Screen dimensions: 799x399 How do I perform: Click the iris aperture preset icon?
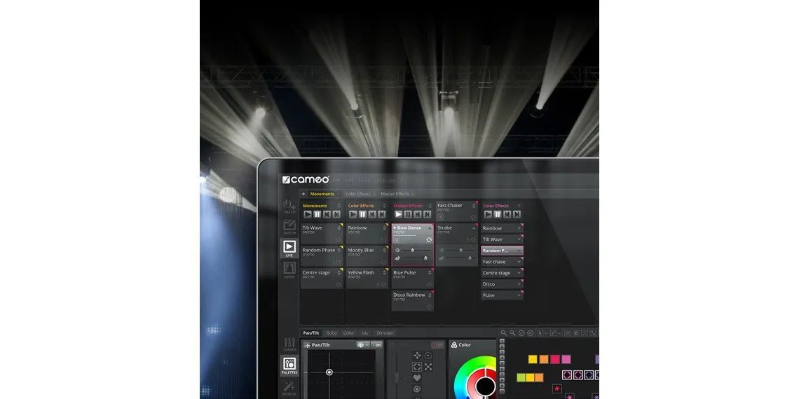(x=417, y=389)
